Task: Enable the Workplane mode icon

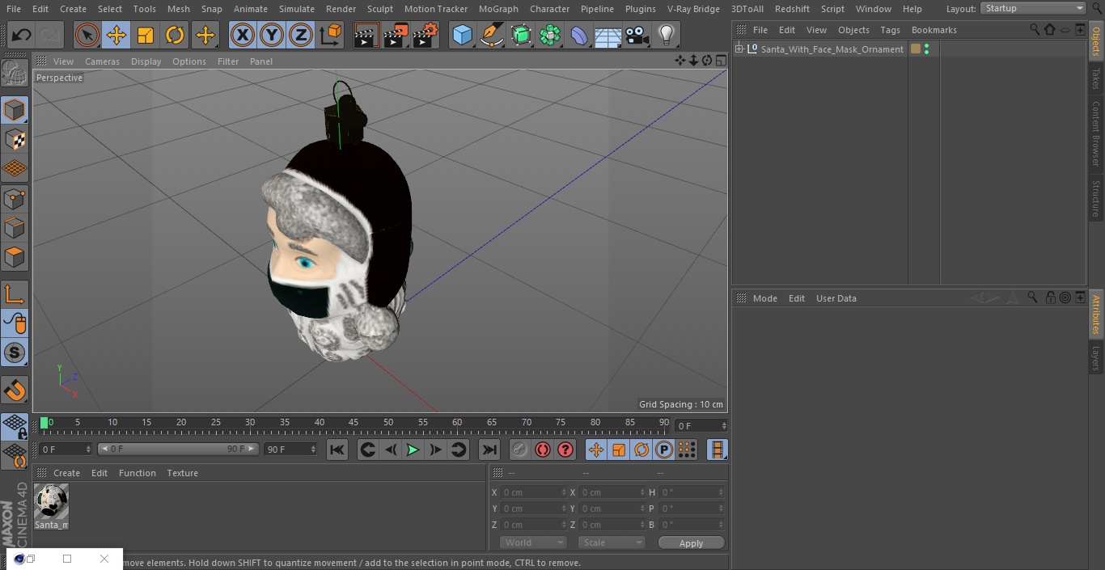Action: (15, 168)
